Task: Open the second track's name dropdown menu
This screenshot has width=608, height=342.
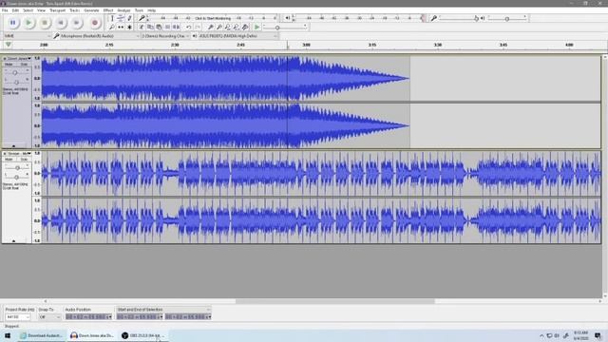Action: point(19,154)
